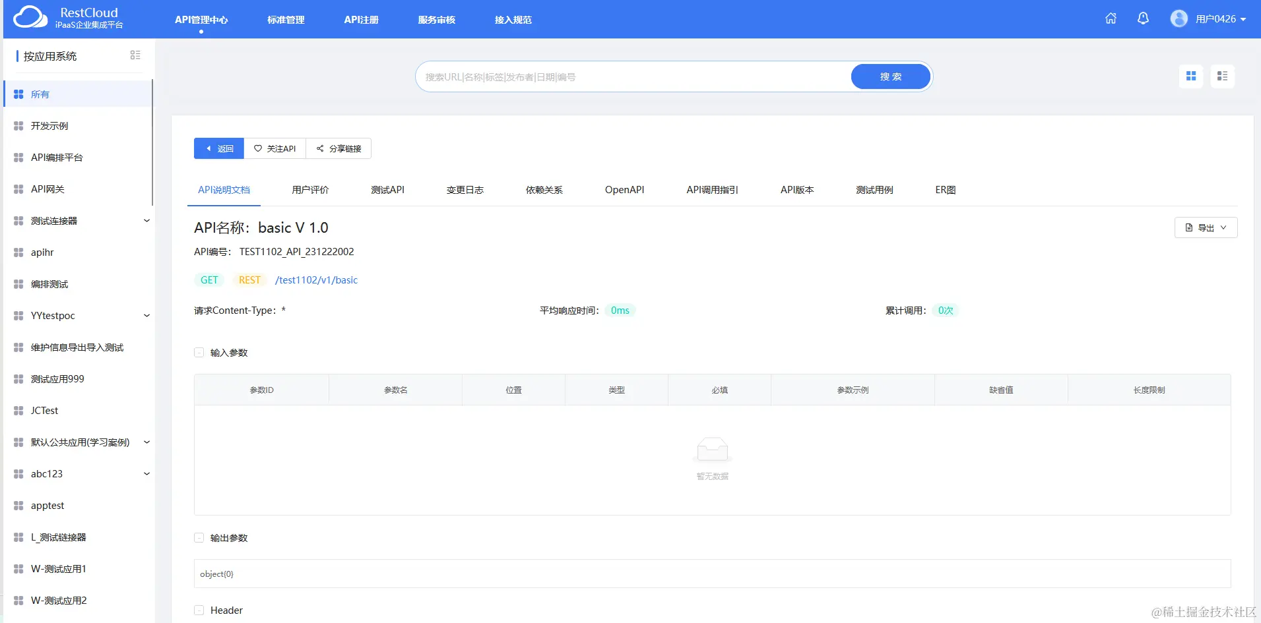Viewport: 1261px width, 623px height.
Task: Toggle sidebar list layout icon
Action: pos(135,55)
